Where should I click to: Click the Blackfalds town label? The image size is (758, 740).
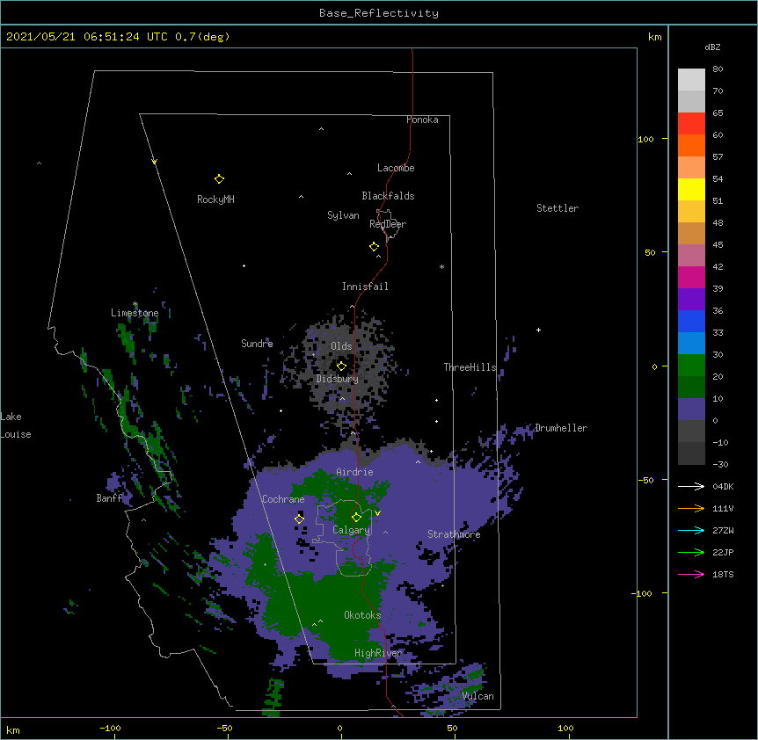[388, 196]
